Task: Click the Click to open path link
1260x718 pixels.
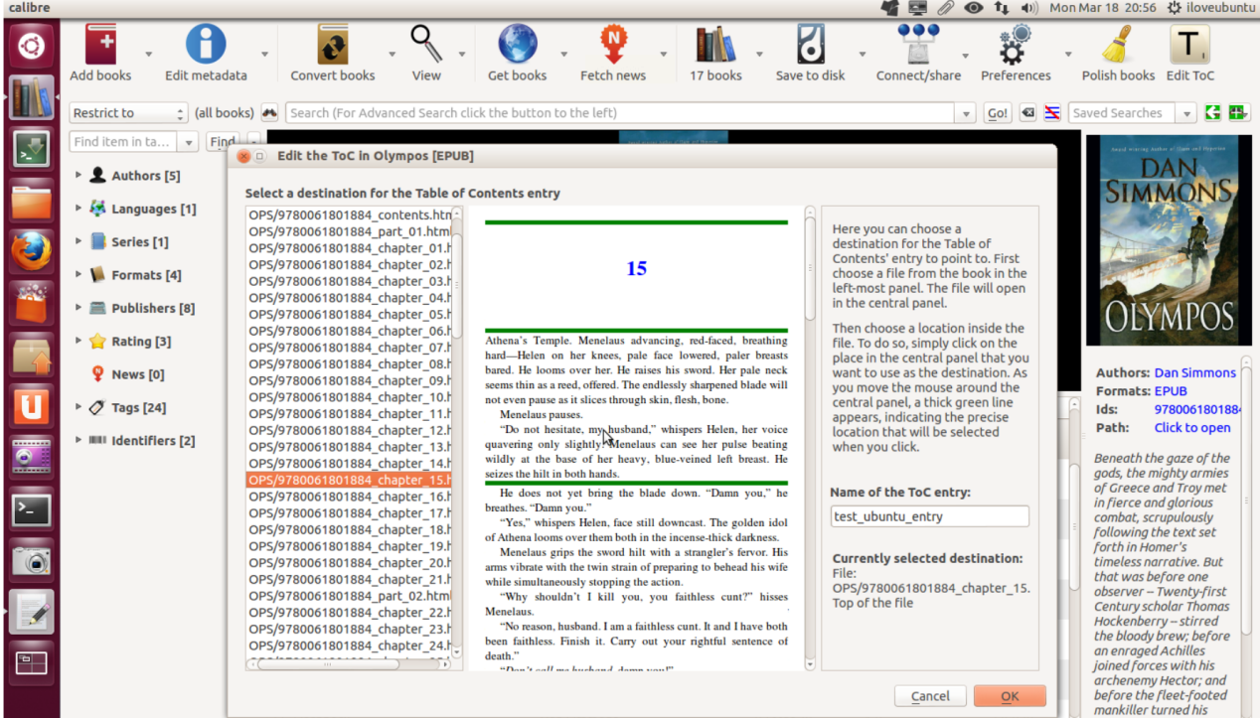Action: [1192, 428]
